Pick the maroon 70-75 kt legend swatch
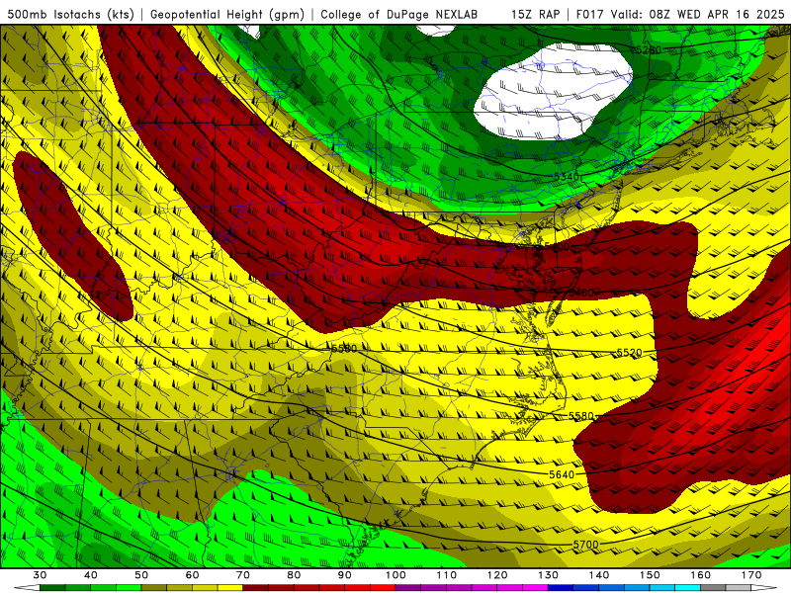791x593 pixels. [256, 588]
